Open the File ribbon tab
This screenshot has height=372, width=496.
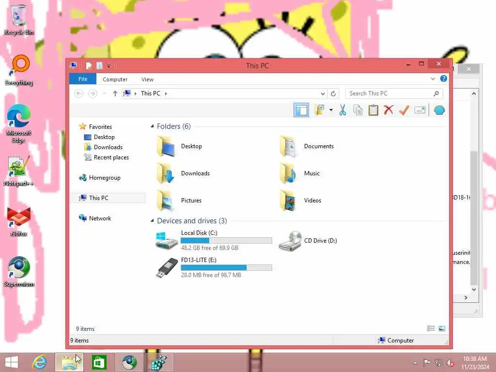point(82,79)
